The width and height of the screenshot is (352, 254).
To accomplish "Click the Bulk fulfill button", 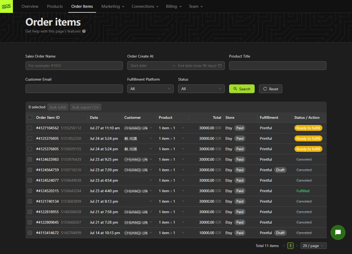I will (58, 107).
